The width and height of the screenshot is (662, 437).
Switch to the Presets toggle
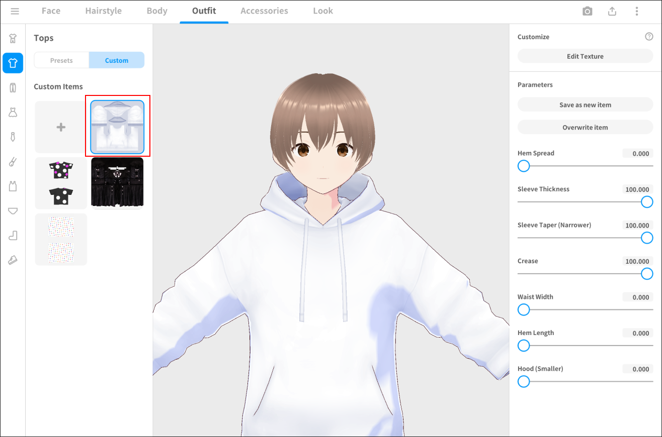coord(61,60)
